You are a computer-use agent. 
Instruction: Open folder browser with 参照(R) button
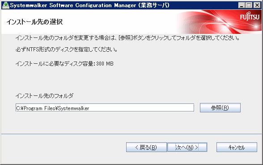coord(220,107)
